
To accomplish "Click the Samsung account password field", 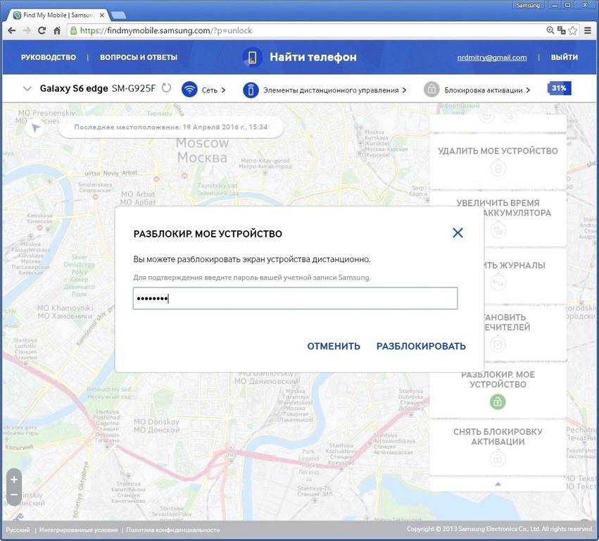I will 295,299.
